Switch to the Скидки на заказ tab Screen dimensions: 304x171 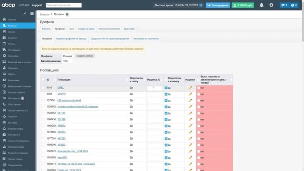click(x=86, y=29)
